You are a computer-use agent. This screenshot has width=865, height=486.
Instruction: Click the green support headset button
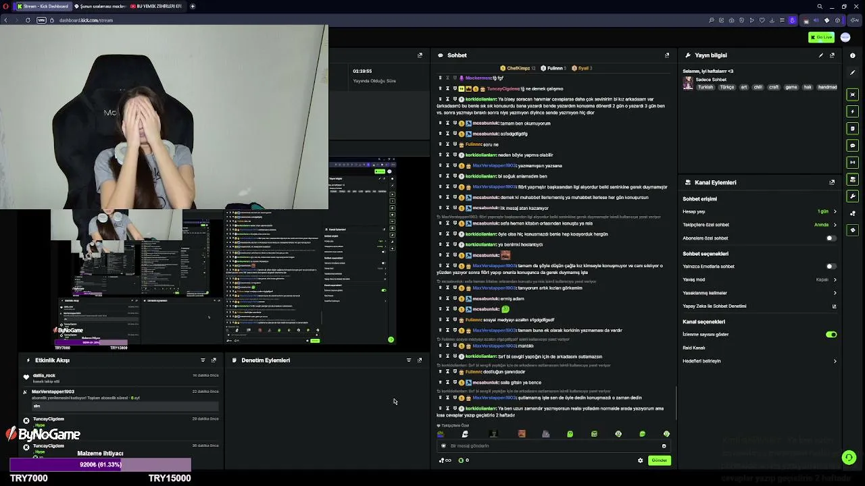tap(849, 458)
